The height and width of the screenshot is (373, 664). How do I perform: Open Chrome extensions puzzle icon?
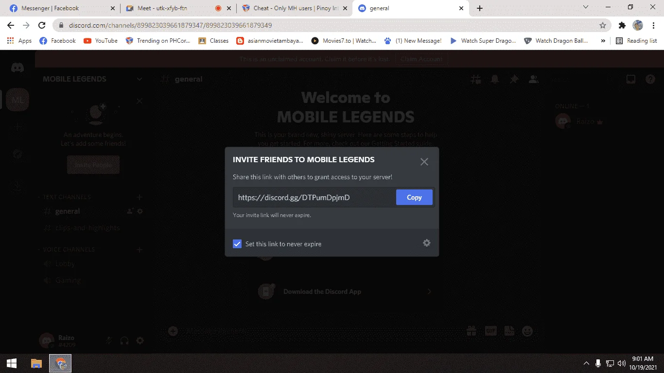(622, 25)
